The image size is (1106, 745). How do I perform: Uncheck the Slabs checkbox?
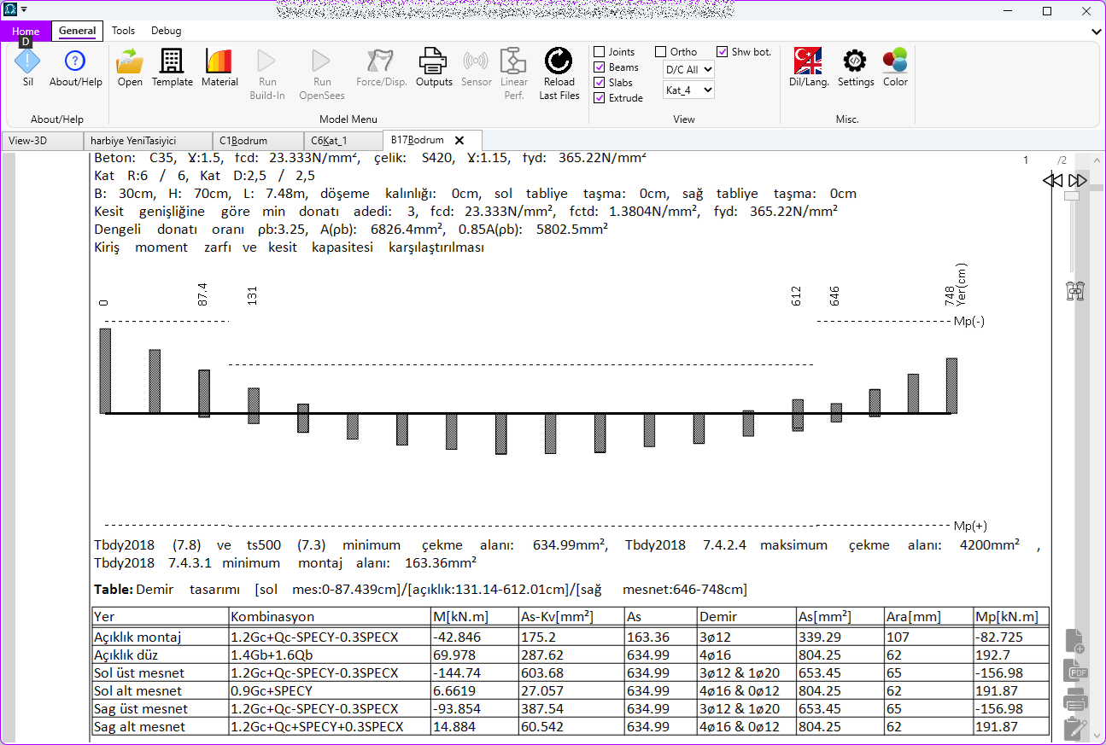click(x=600, y=83)
